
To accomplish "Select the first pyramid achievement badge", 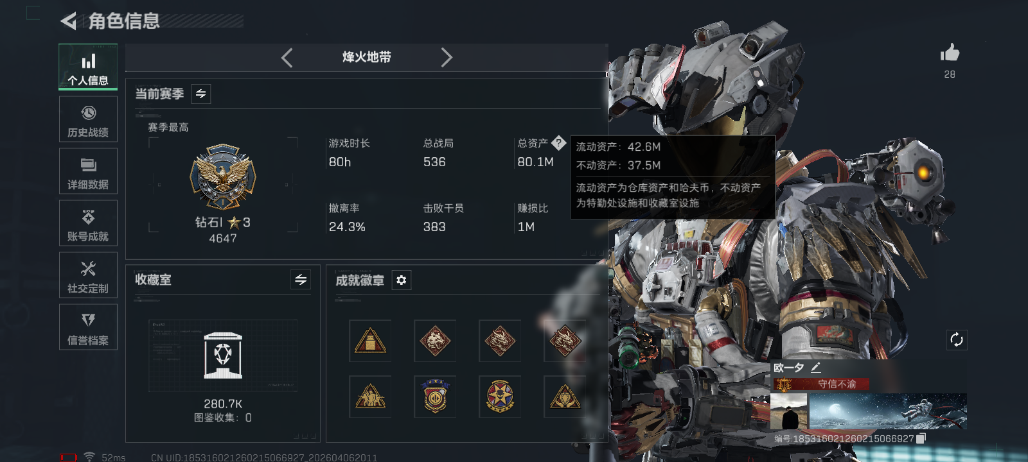I will pos(370,341).
